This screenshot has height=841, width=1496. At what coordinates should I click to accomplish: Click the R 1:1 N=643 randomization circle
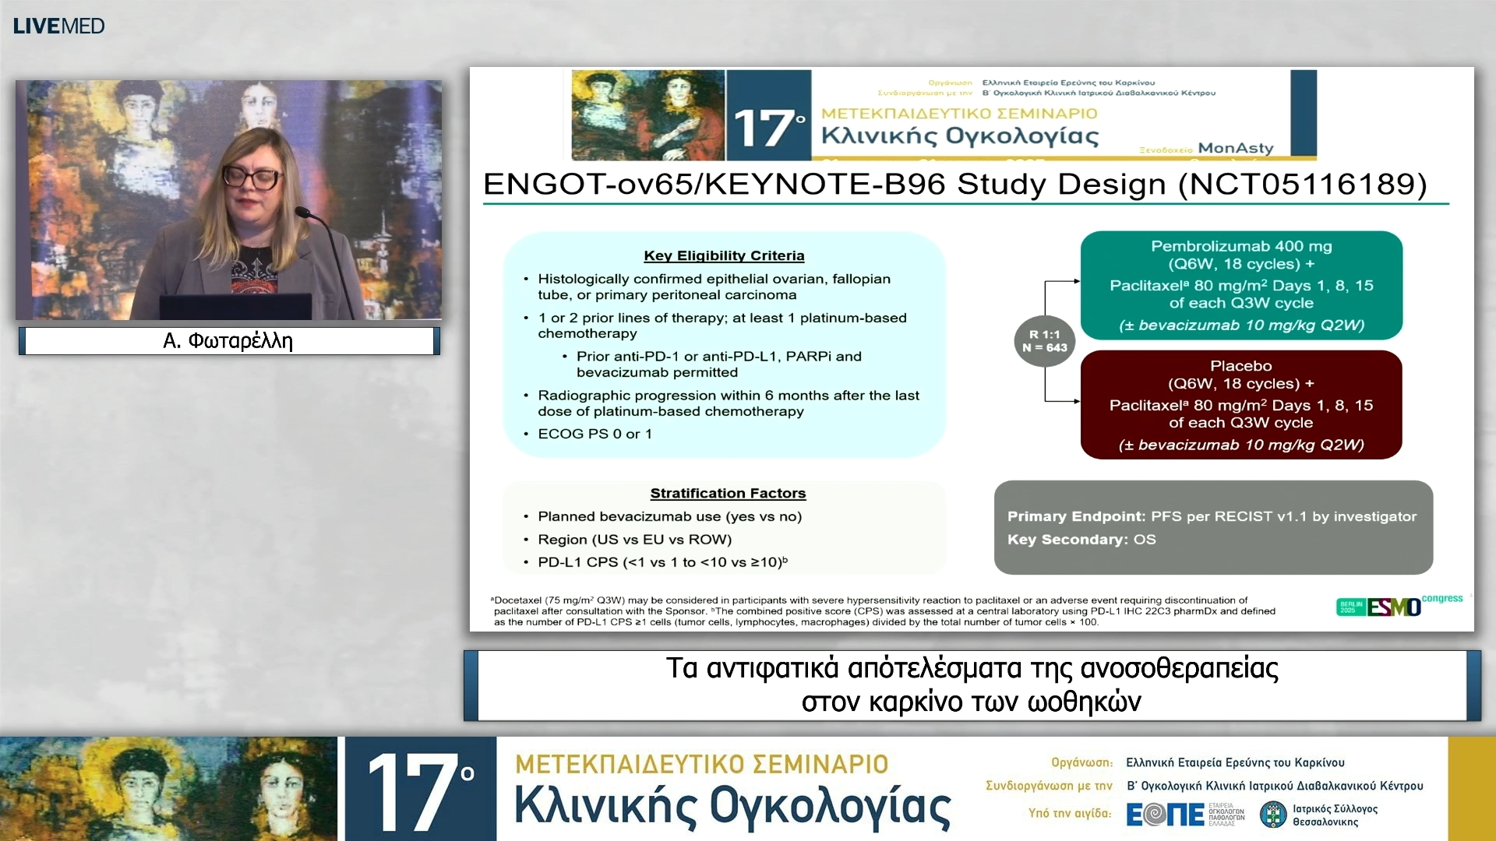tap(1044, 341)
